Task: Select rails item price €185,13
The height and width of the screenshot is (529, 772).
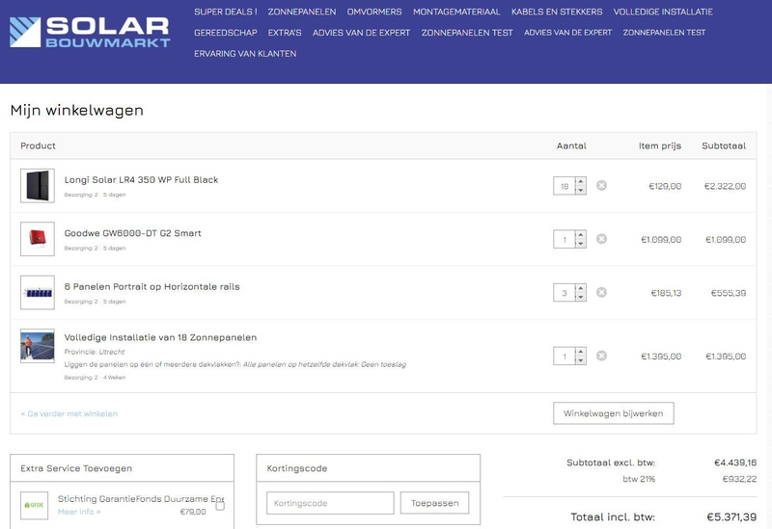Action: pos(666,293)
